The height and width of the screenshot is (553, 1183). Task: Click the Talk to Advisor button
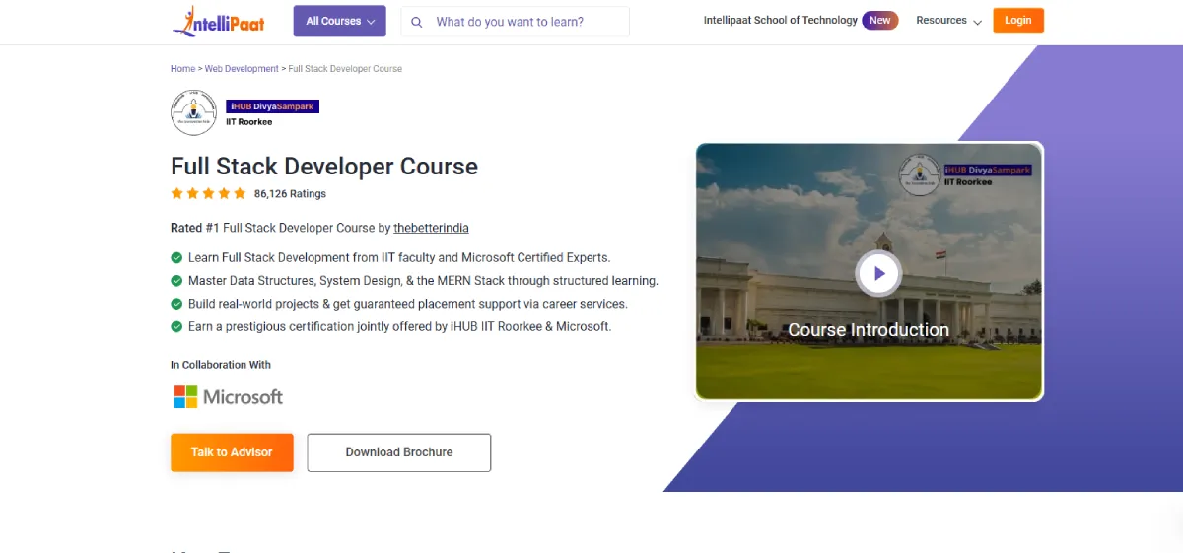pos(232,452)
